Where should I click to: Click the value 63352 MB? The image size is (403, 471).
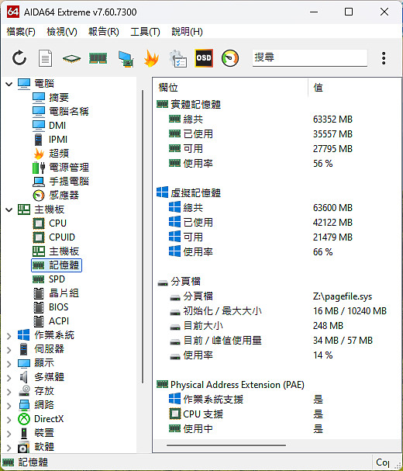(x=332, y=119)
